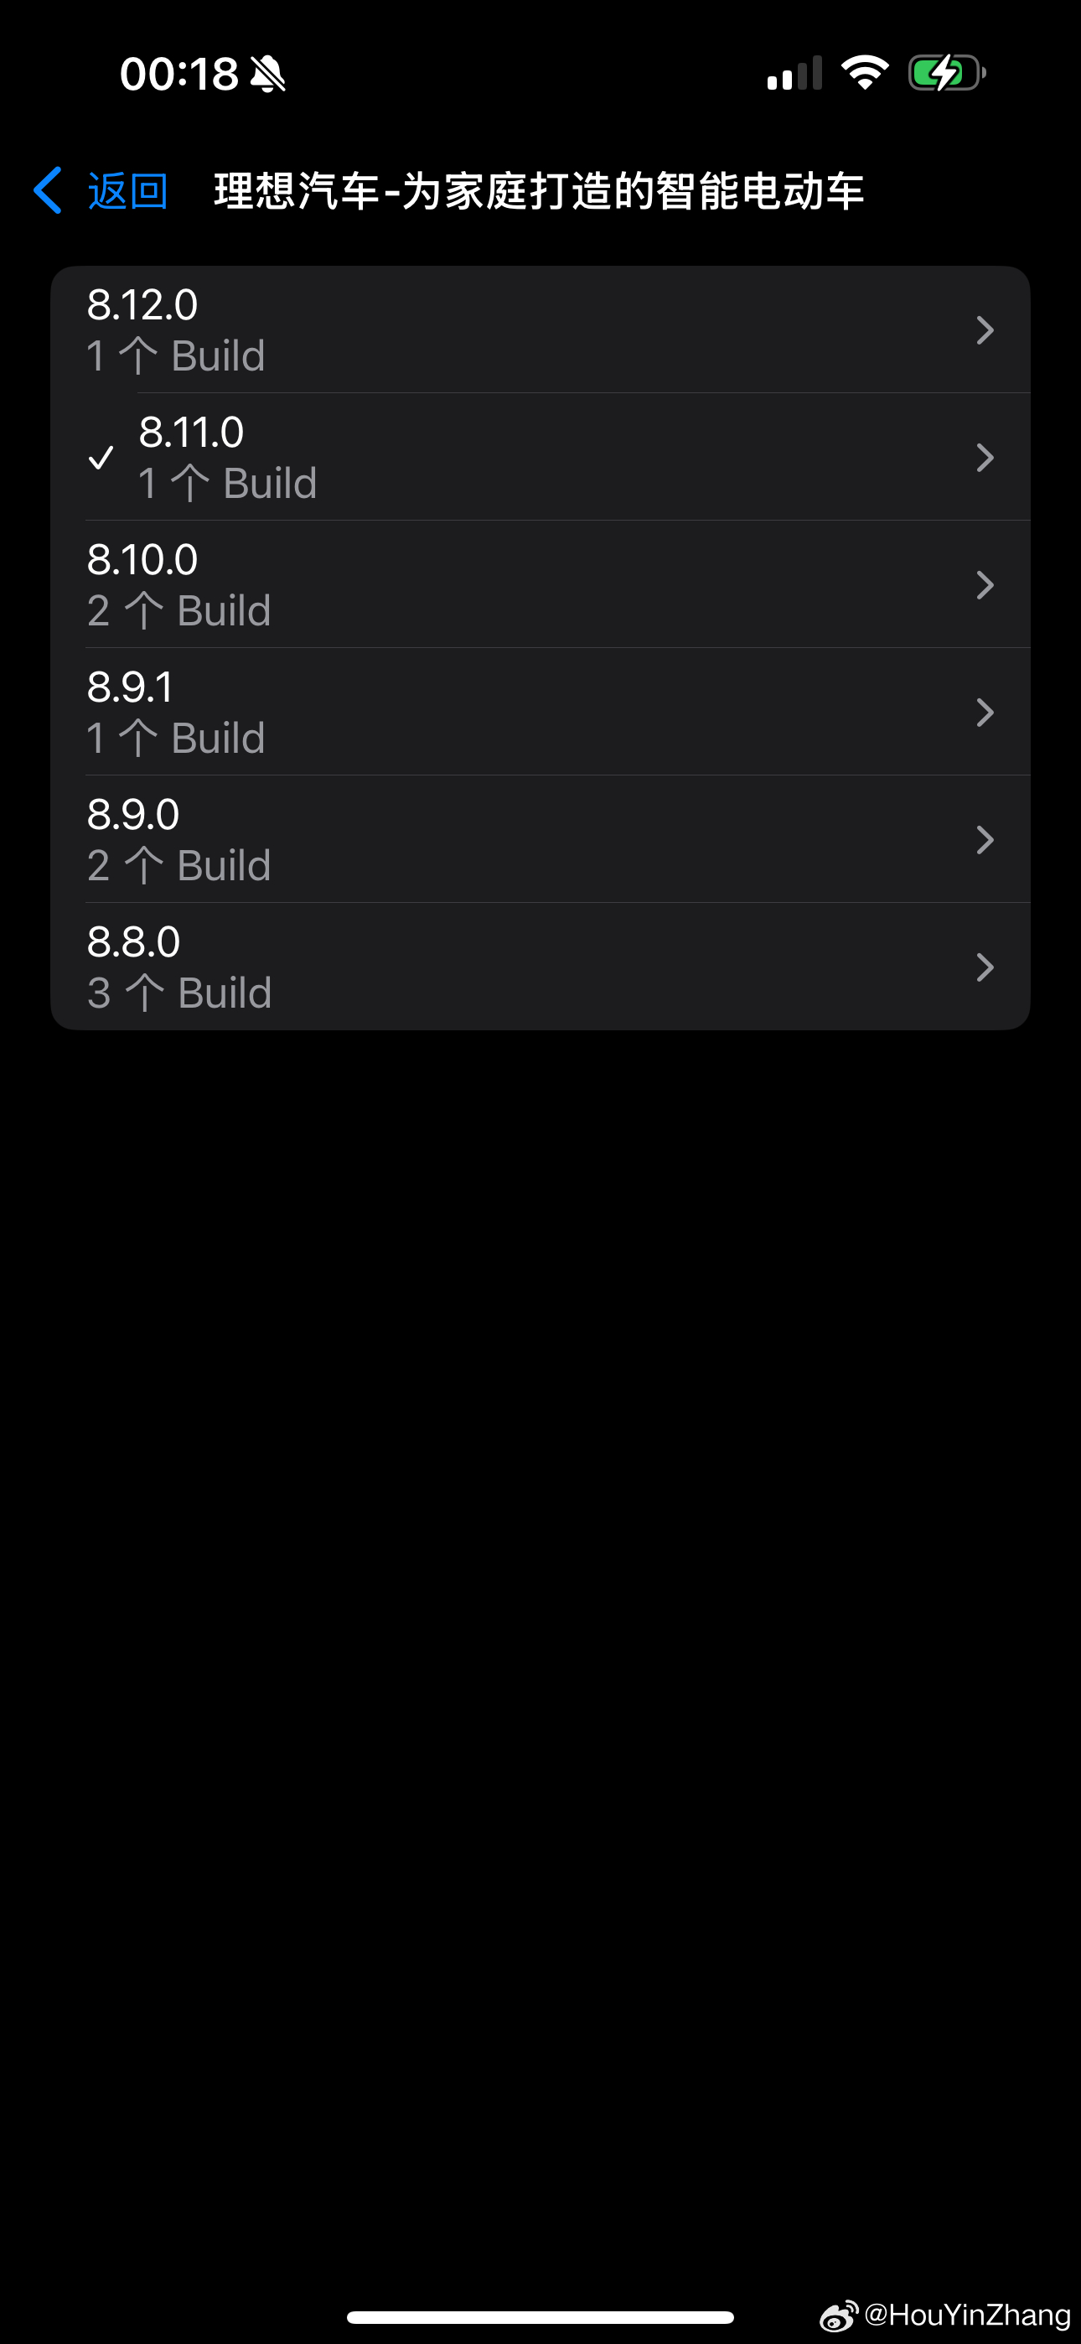The height and width of the screenshot is (2344, 1081).
Task: Expand 8.12.0 using its right chevron
Action: [985, 329]
